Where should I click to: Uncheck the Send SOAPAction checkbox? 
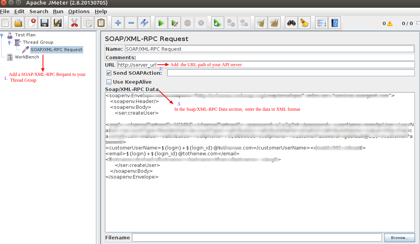109,73
